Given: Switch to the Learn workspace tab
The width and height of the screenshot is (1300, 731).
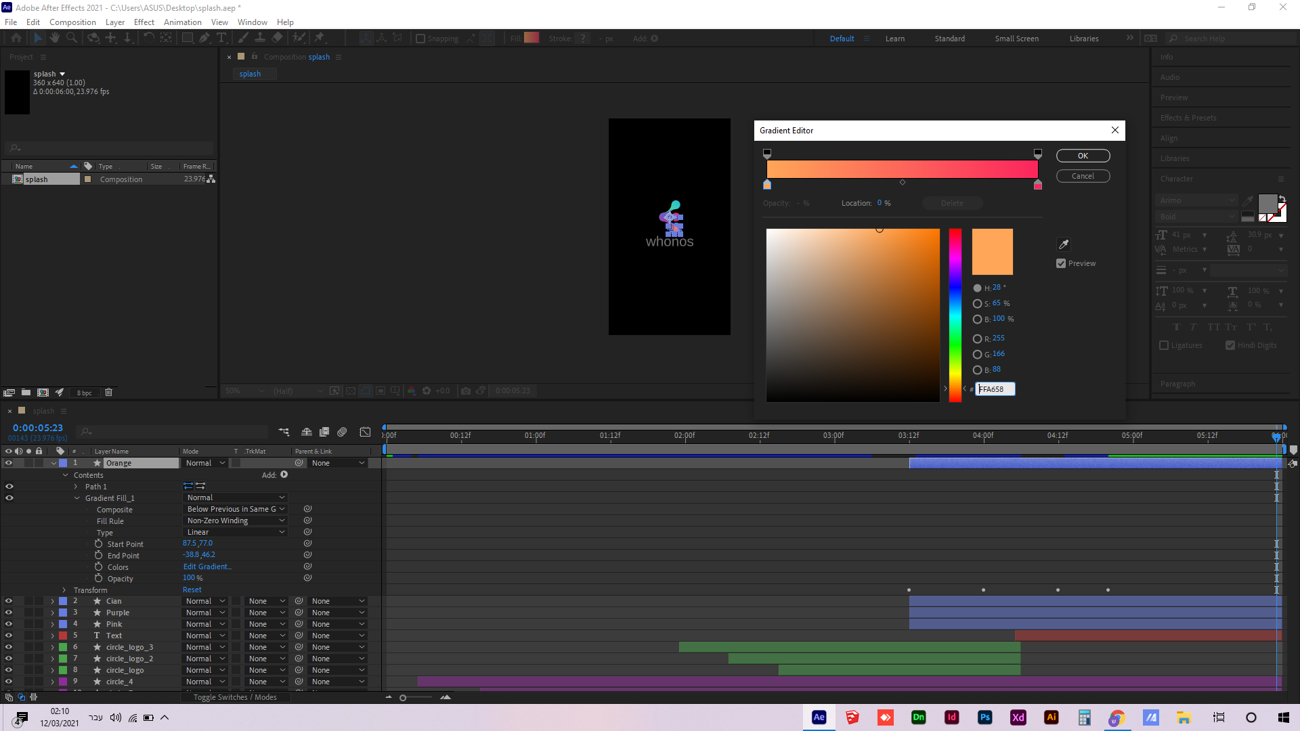Looking at the screenshot, I should pos(895,39).
